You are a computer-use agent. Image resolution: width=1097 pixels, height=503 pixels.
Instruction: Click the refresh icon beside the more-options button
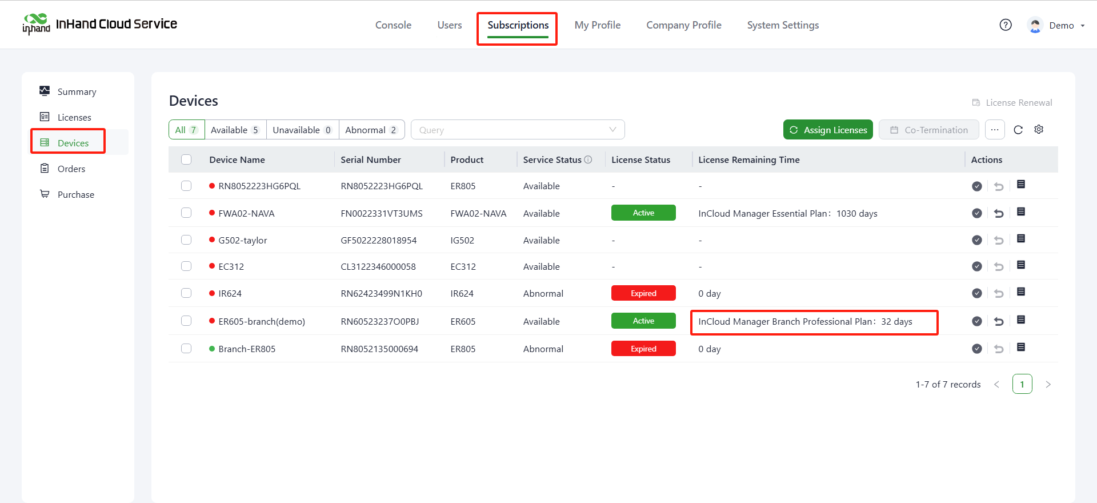pos(1018,130)
